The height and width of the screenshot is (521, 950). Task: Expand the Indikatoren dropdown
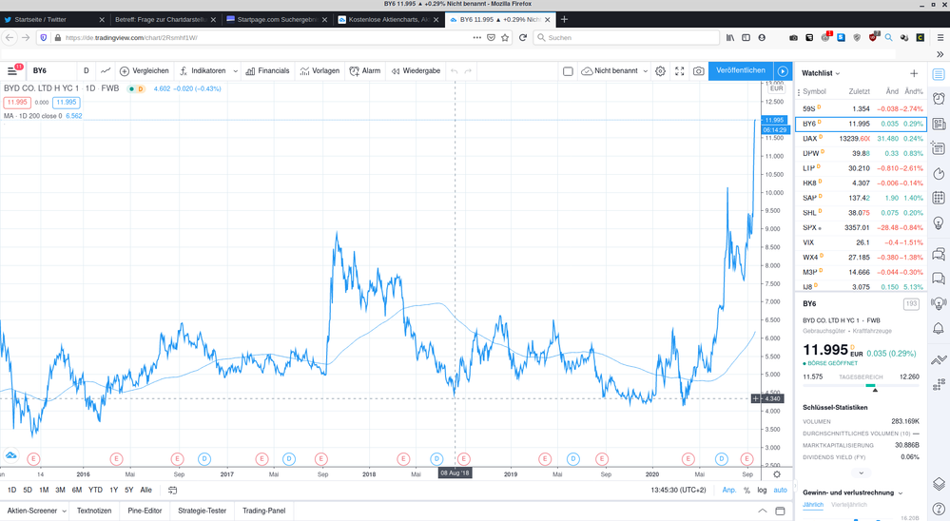point(236,71)
